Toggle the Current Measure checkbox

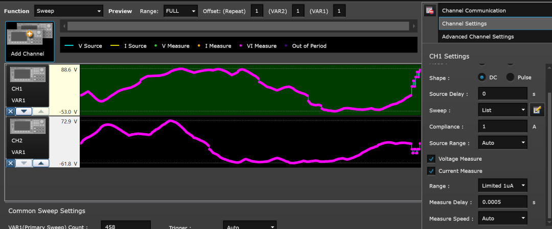click(x=431, y=171)
